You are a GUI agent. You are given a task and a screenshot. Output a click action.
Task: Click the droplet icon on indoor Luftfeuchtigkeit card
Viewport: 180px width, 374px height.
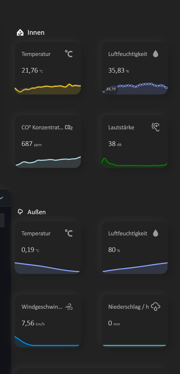tap(156, 54)
